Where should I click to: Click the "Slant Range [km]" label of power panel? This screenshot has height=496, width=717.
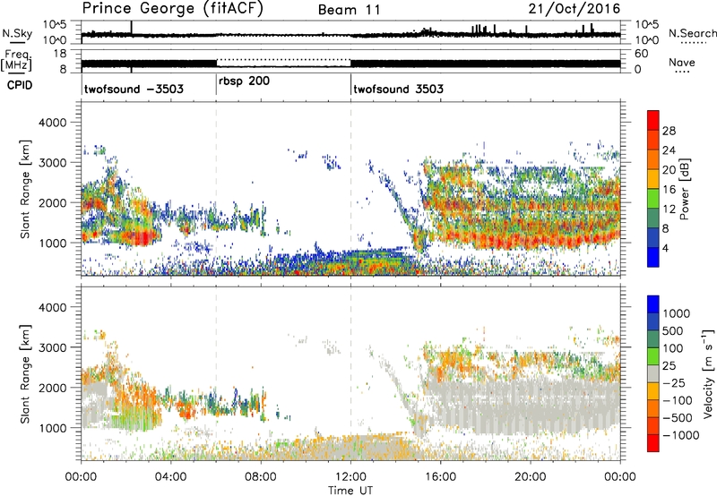[x=25, y=189]
